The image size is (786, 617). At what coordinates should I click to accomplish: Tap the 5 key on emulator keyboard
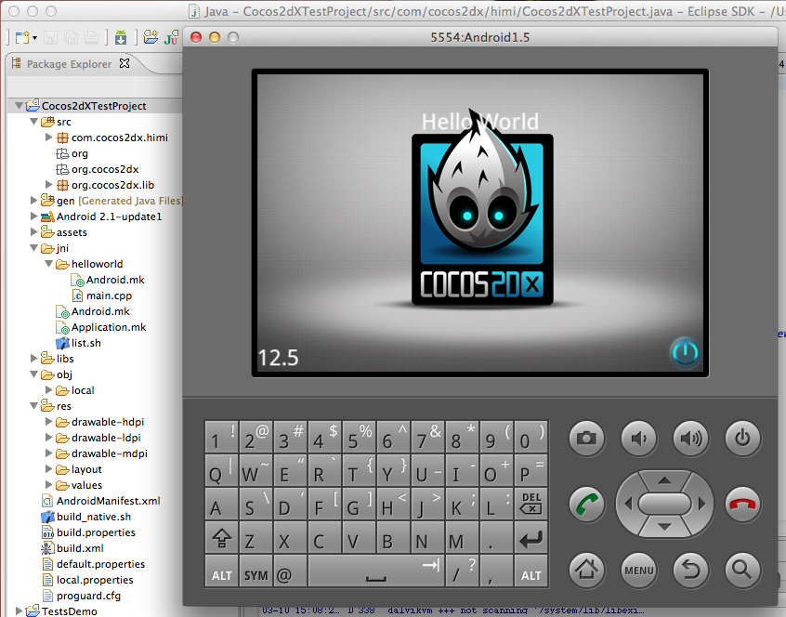click(359, 437)
